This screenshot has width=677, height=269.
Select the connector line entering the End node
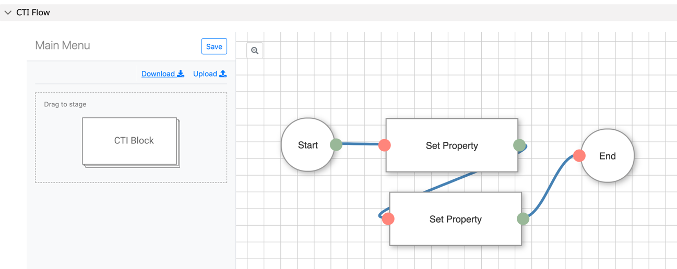551,186
